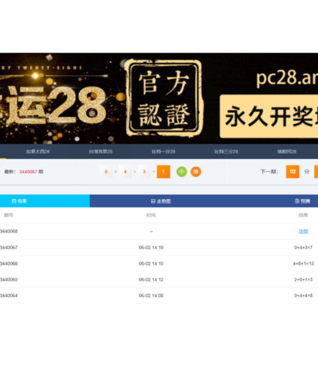The image size is (318, 380).
Task: Click the first drawn number box 0
Action: tap(106, 172)
